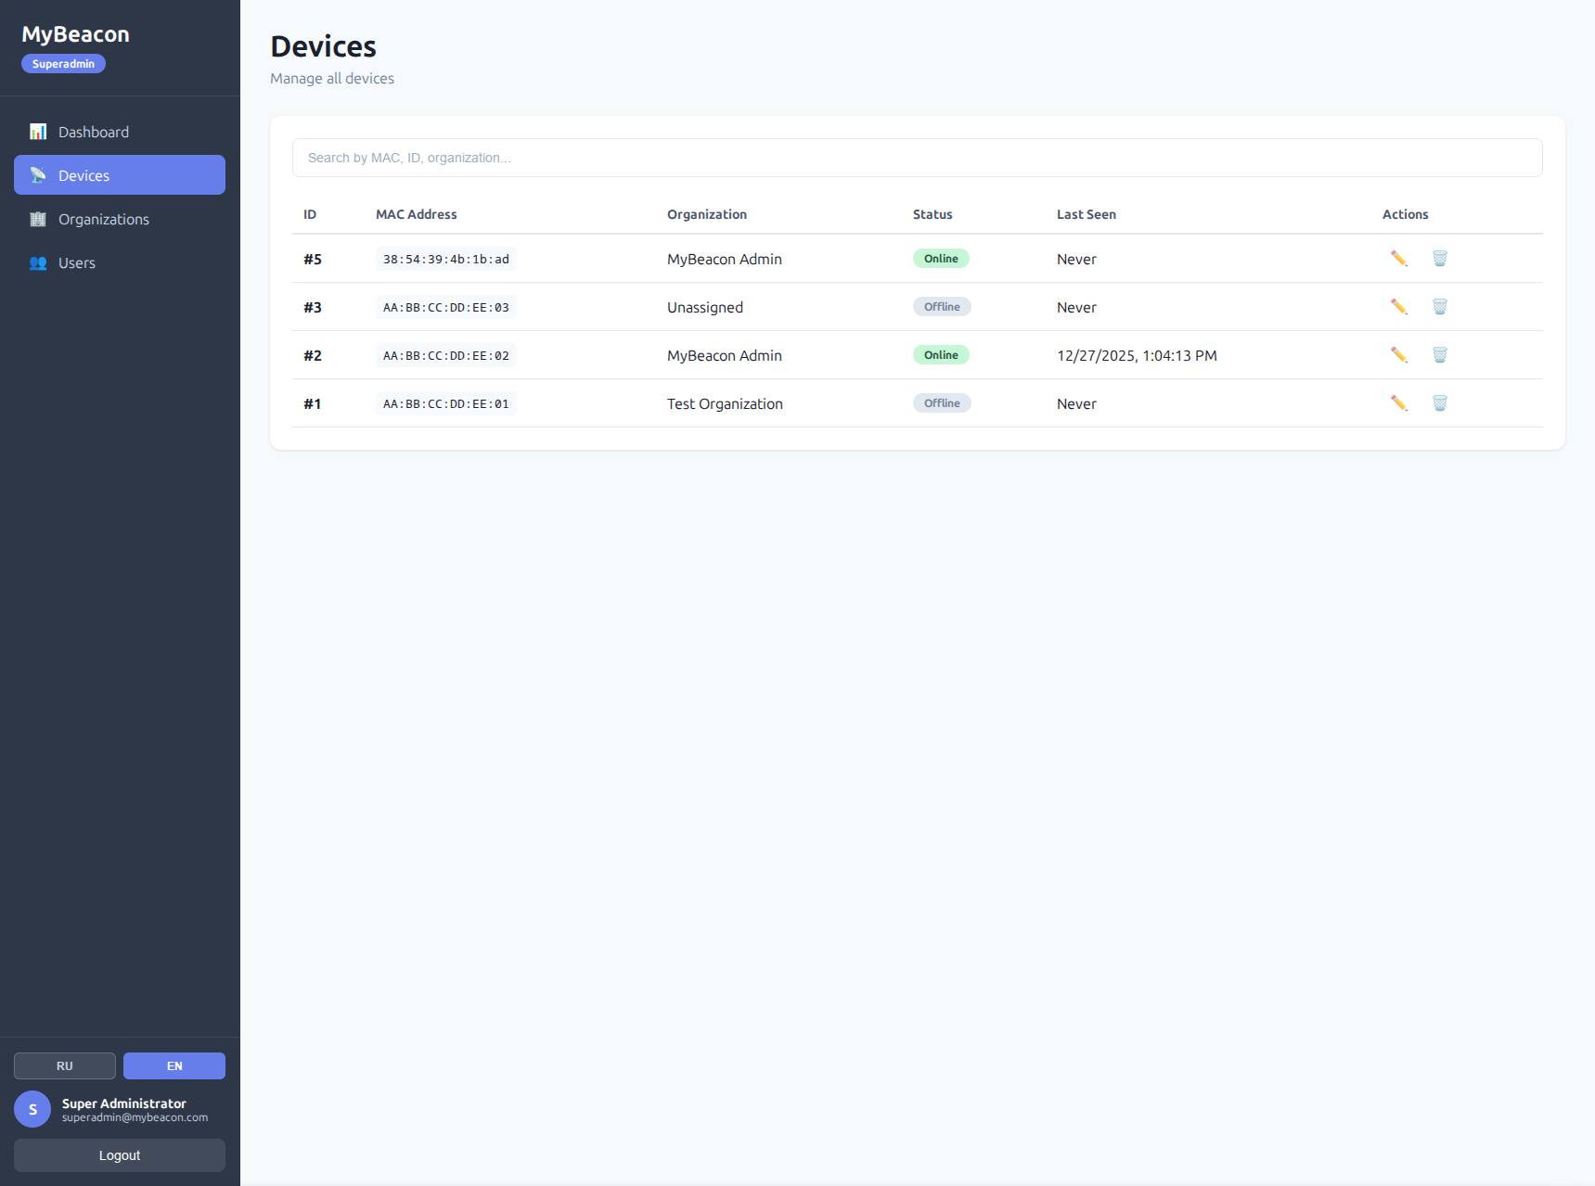Open the edit pencil for device #2
Viewport: 1595px width, 1186px height.
point(1398,355)
